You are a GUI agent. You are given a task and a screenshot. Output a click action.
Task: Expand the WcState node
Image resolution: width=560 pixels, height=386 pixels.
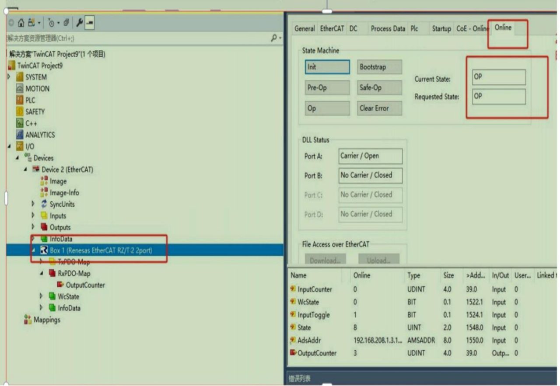click(x=42, y=296)
